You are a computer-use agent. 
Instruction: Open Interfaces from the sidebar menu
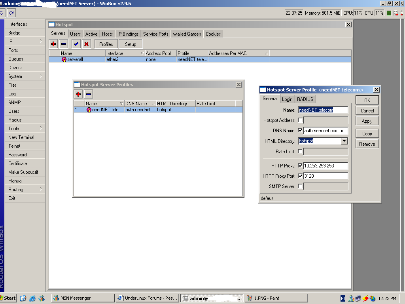25,24
